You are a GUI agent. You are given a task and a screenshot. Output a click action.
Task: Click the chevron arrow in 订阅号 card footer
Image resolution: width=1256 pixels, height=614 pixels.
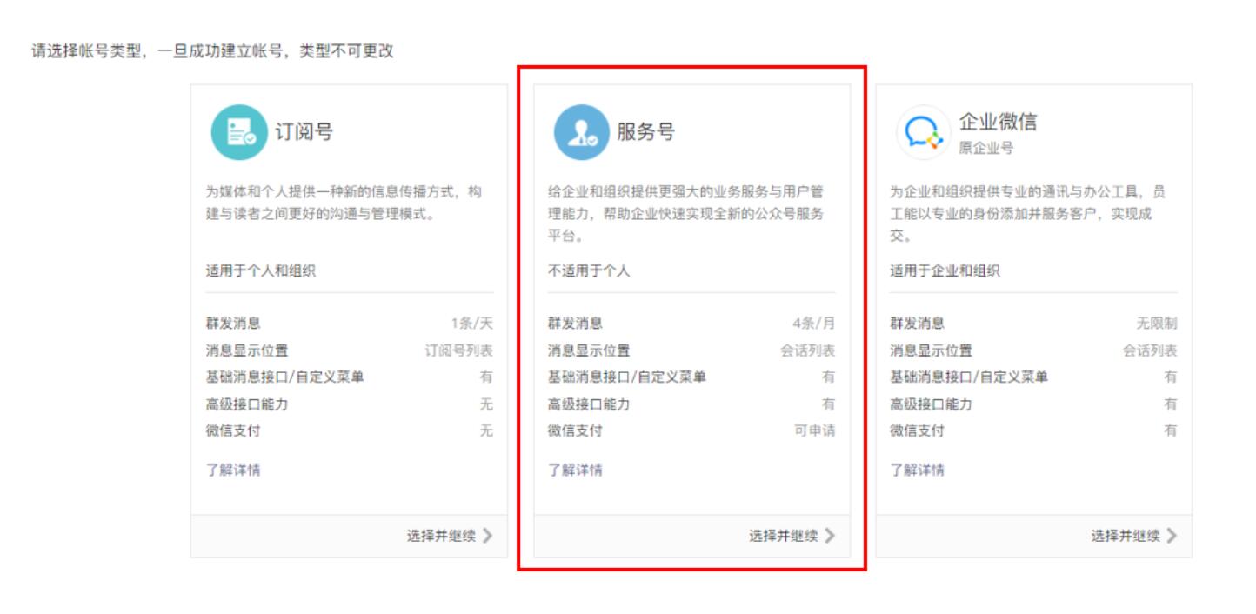tap(487, 536)
